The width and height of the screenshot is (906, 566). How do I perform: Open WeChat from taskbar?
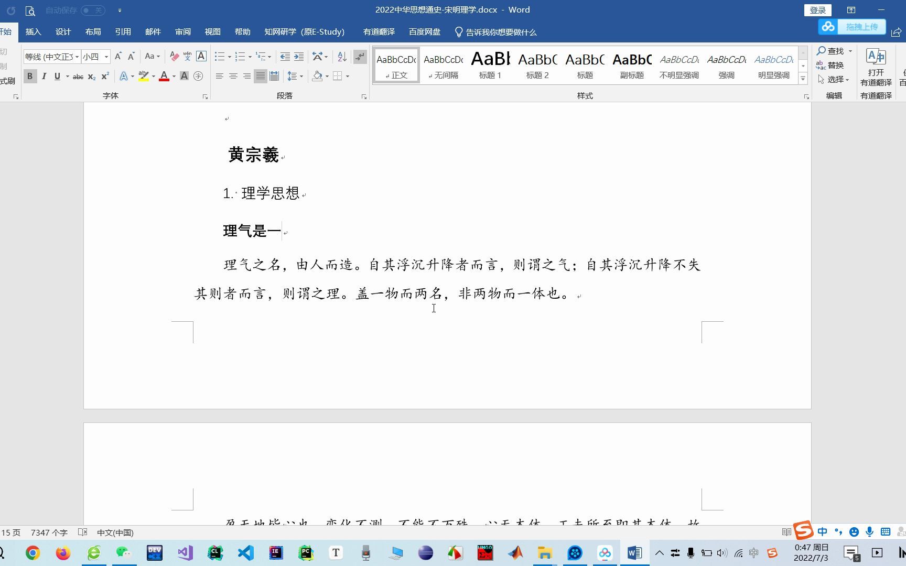(124, 553)
